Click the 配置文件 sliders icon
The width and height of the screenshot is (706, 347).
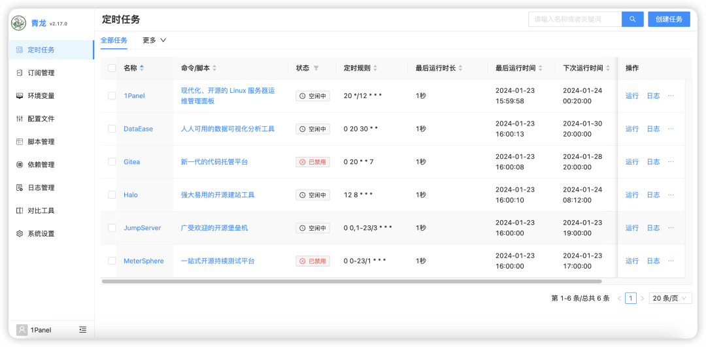pos(20,119)
